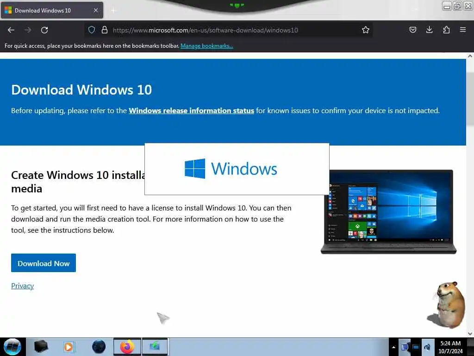This screenshot has height=356, width=474.
Task: Open the Windows Start menu
Action: (x=12, y=347)
